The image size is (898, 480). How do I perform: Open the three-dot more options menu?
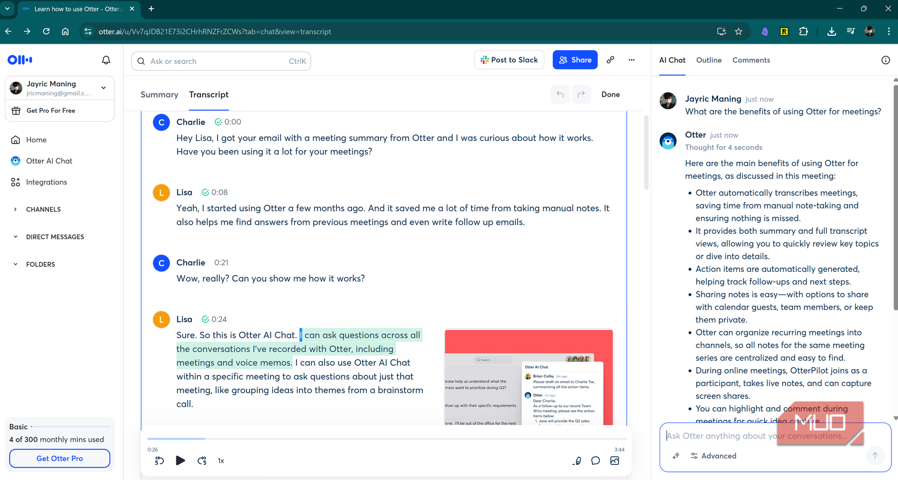click(x=631, y=60)
